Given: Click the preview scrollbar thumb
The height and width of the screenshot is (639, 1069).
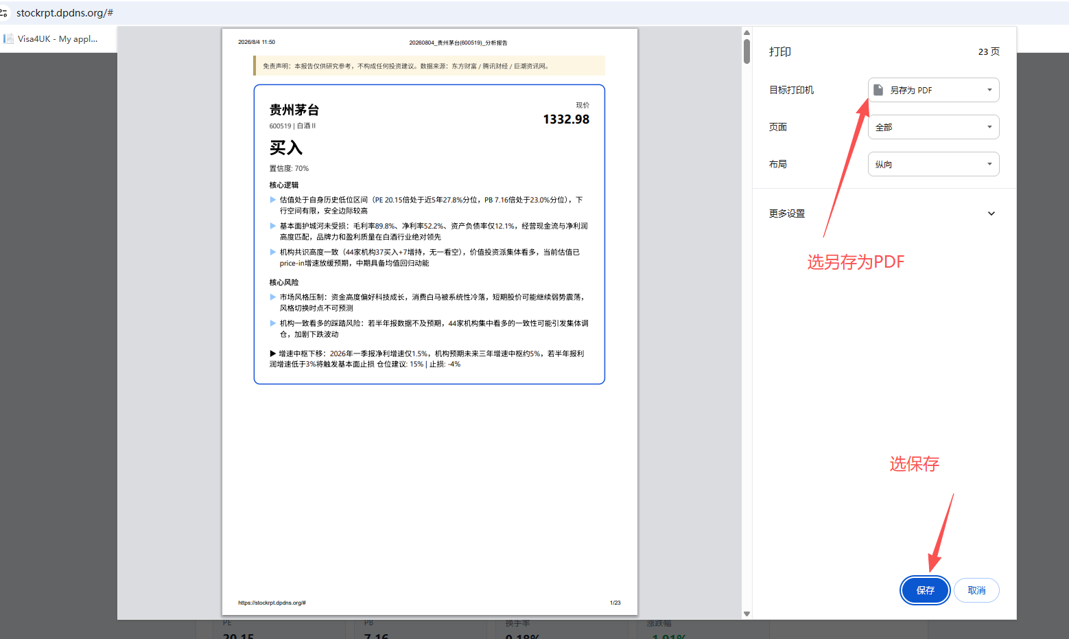Looking at the screenshot, I should (747, 51).
